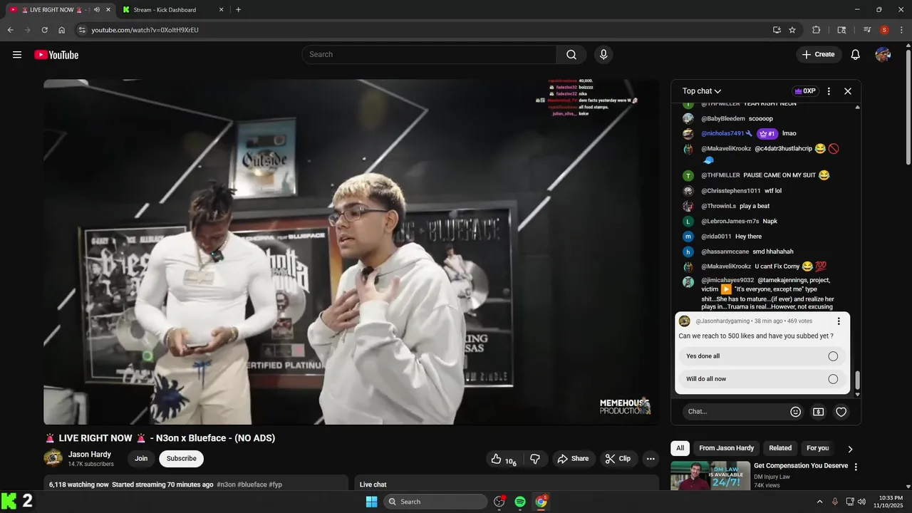Close the Kick Dashboard browser tab
The width and height of the screenshot is (912, 513).
[221, 10]
